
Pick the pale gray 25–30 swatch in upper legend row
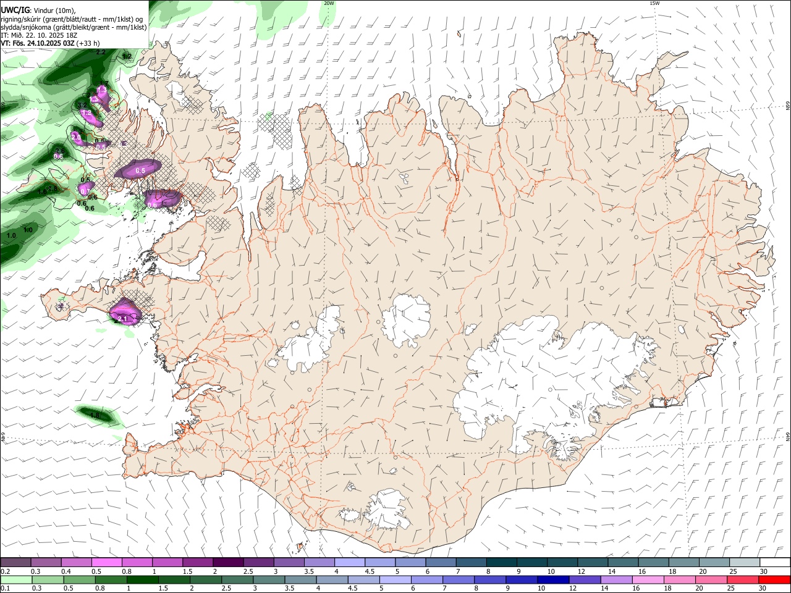pyautogui.click(x=745, y=563)
